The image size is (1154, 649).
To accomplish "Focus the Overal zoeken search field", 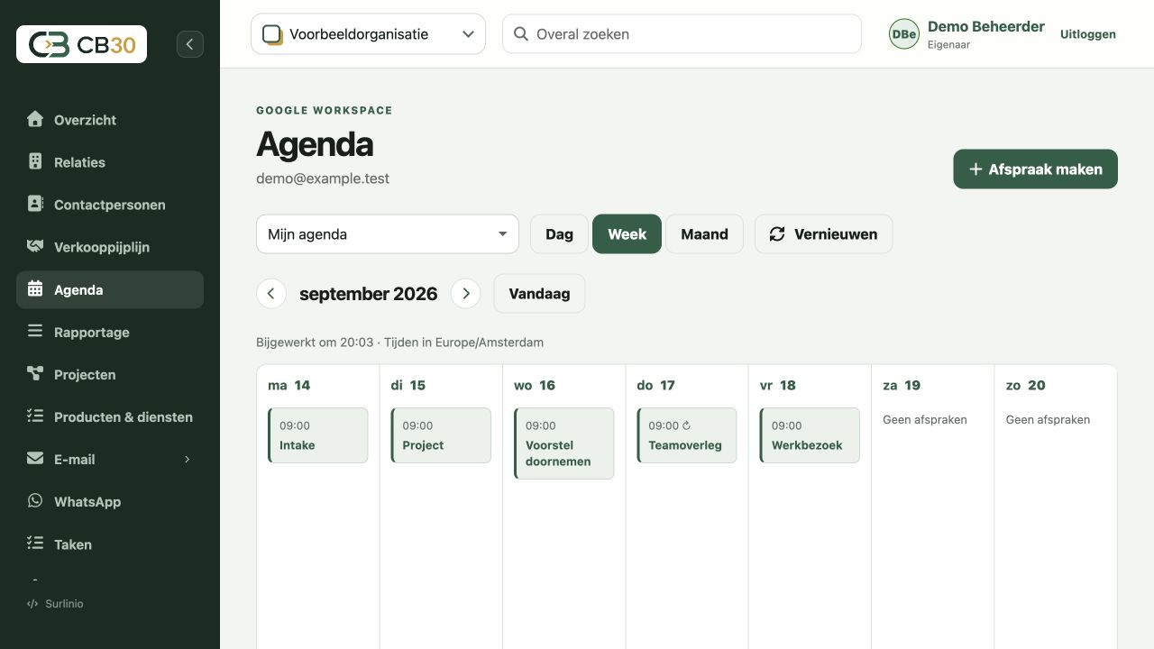I will point(682,34).
